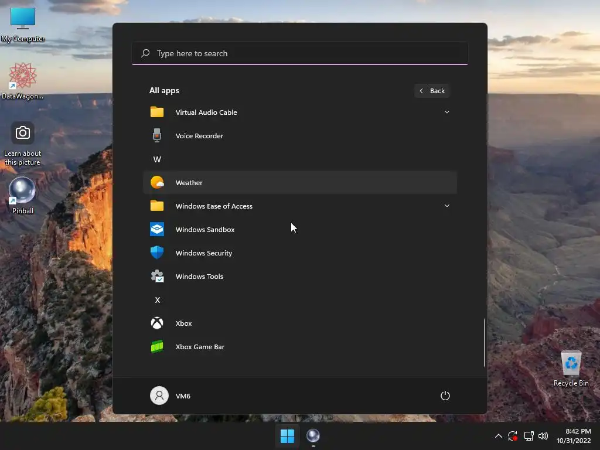Click the update sync tray icon

pyautogui.click(x=513, y=436)
